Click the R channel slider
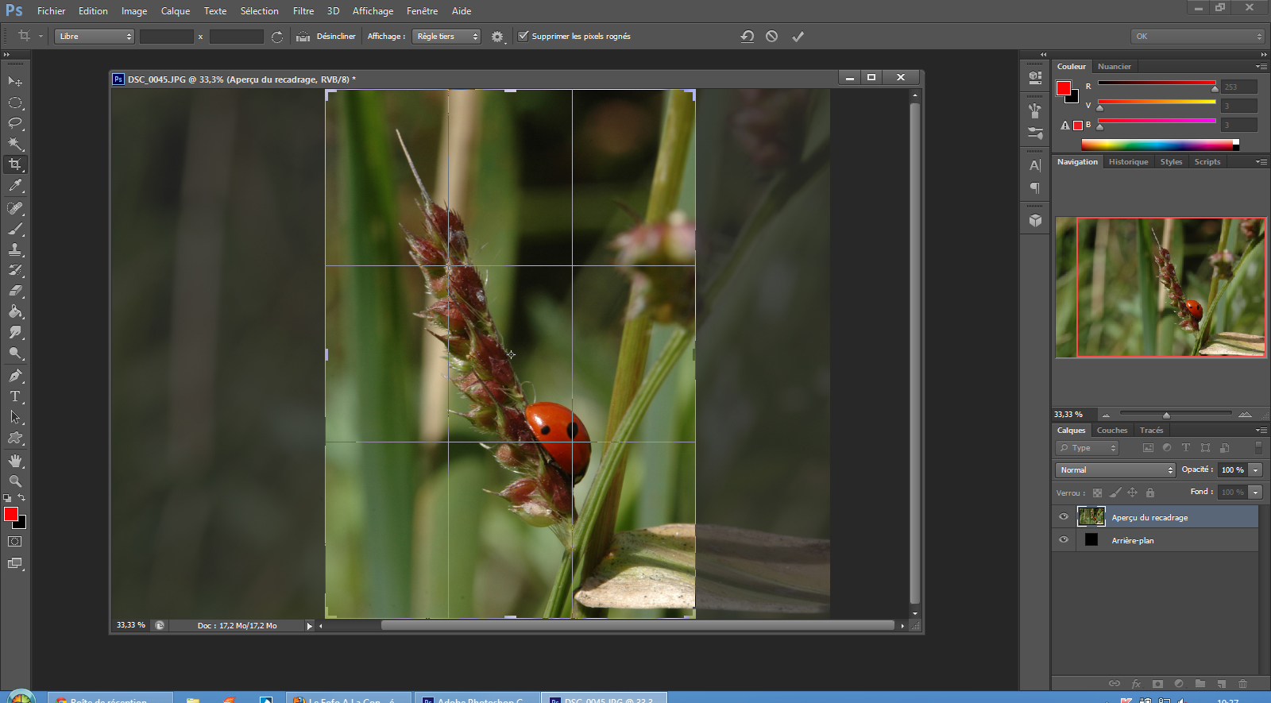Image resolution: width=1271 pixels, height=703 pixels. click(1157, 83)
